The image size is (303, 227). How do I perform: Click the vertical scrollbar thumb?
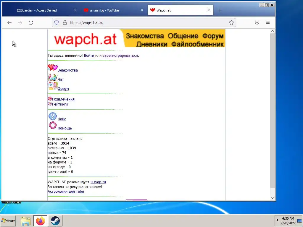273,111
